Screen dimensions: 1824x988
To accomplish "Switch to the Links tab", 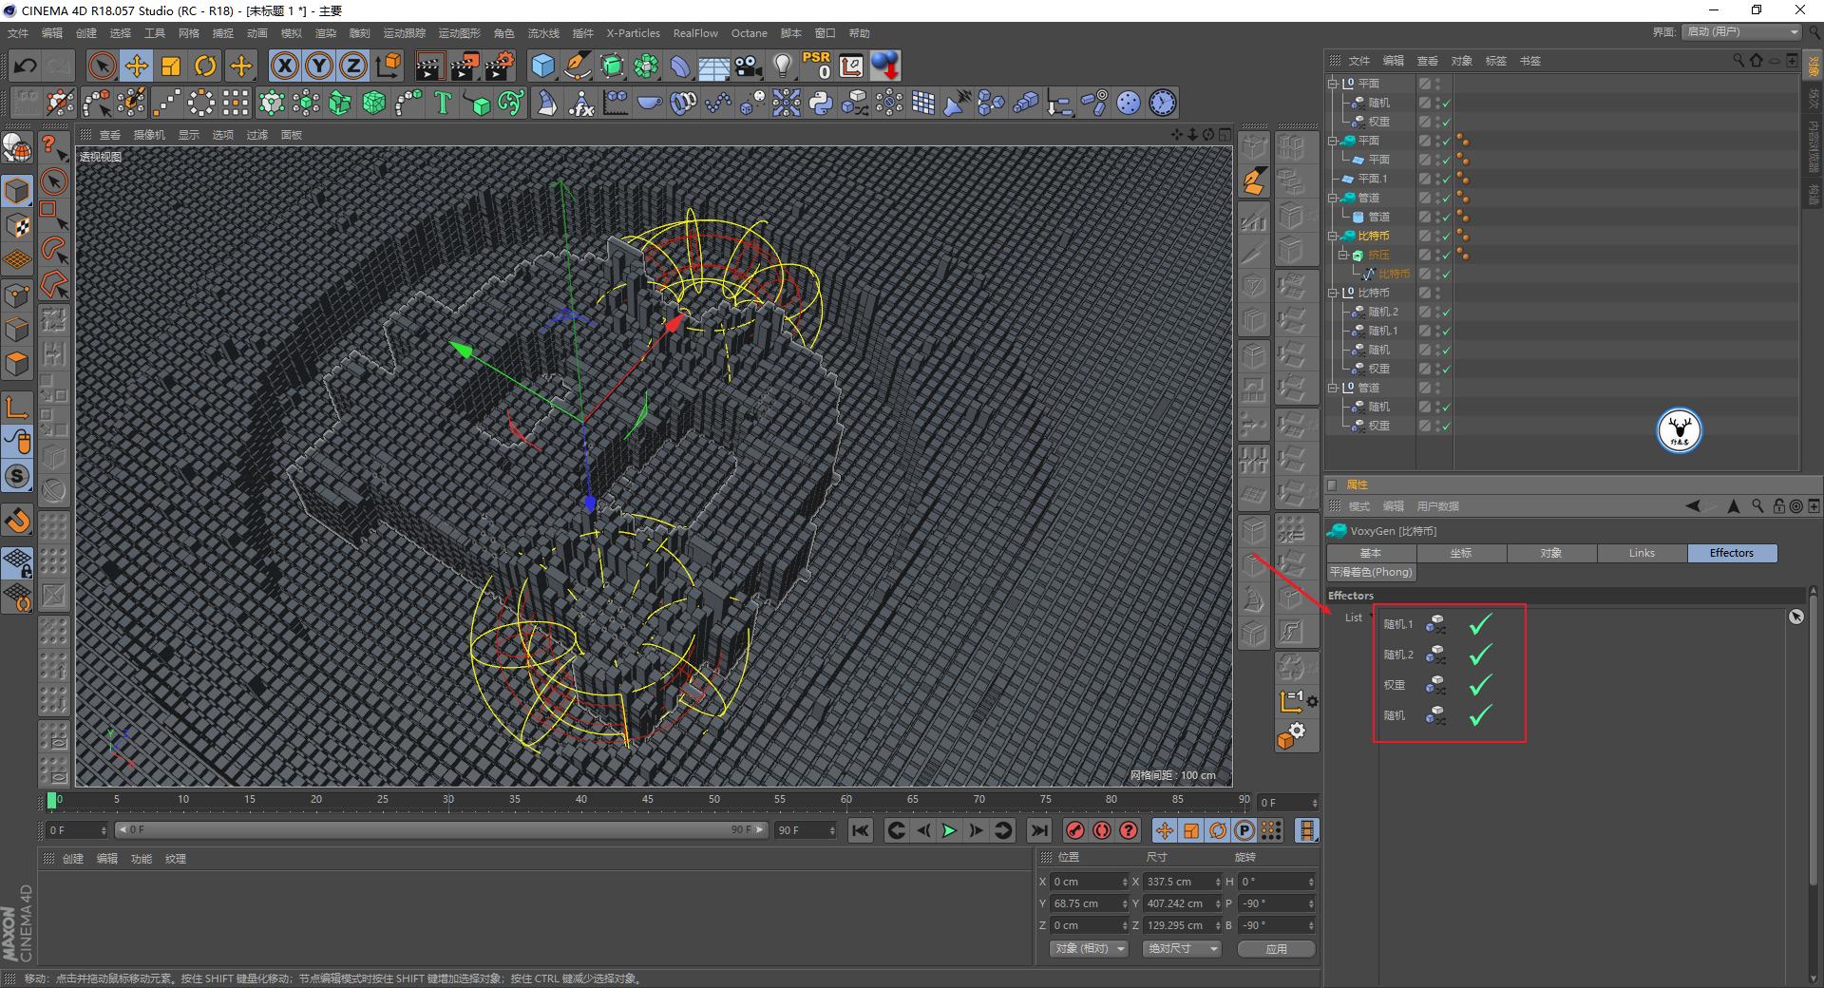I will [x=1642, y=553].
